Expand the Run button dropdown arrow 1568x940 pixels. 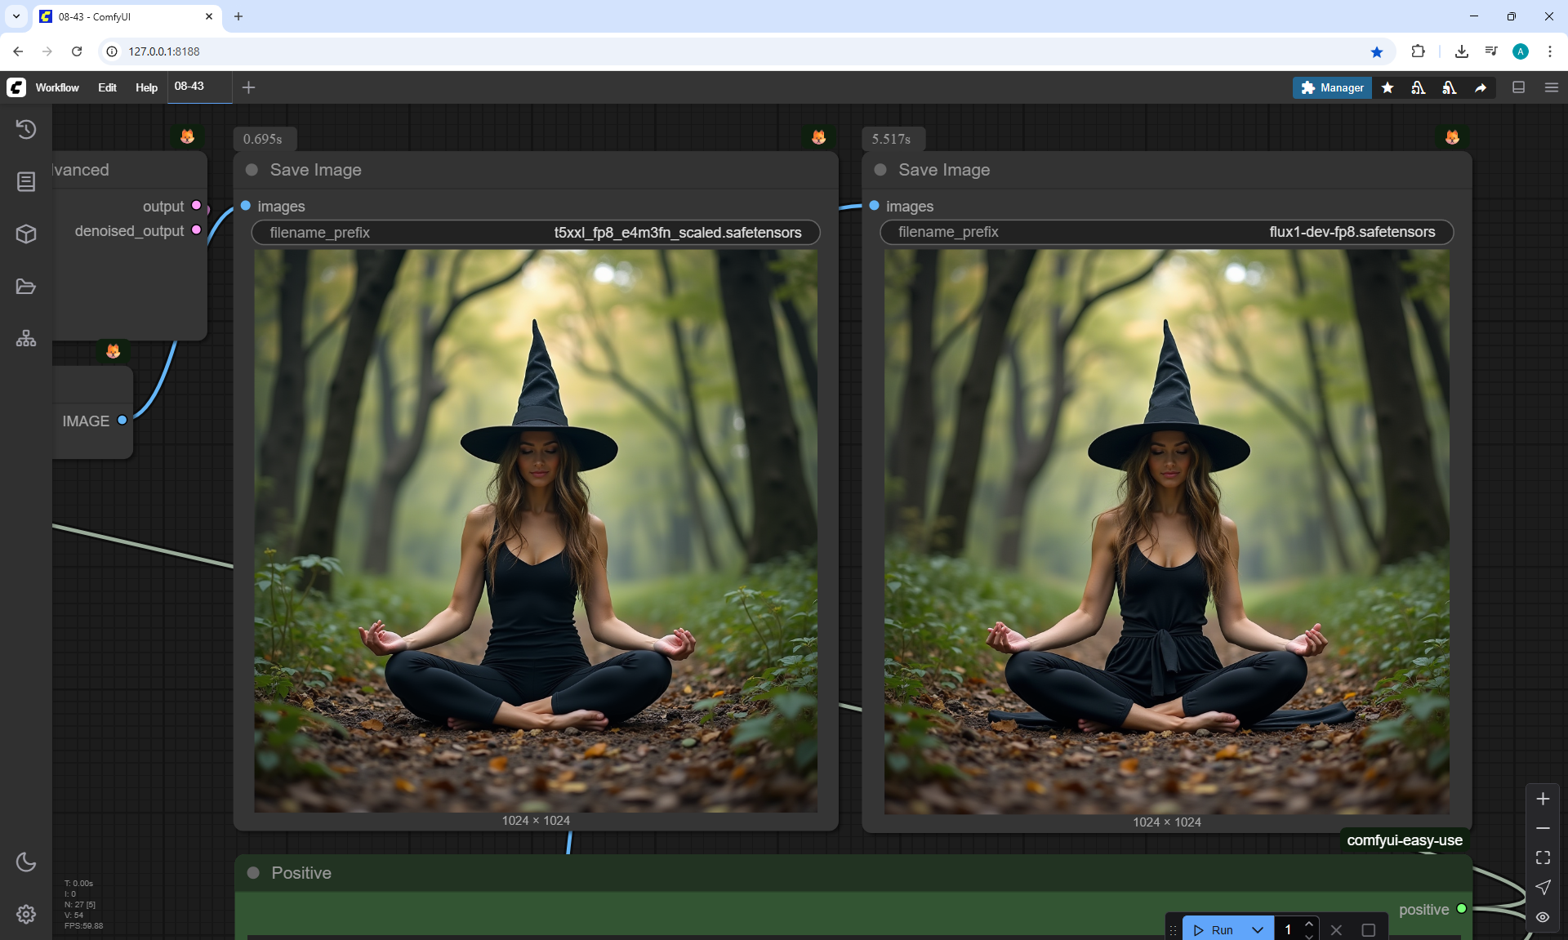click(x=1258, y=929)
